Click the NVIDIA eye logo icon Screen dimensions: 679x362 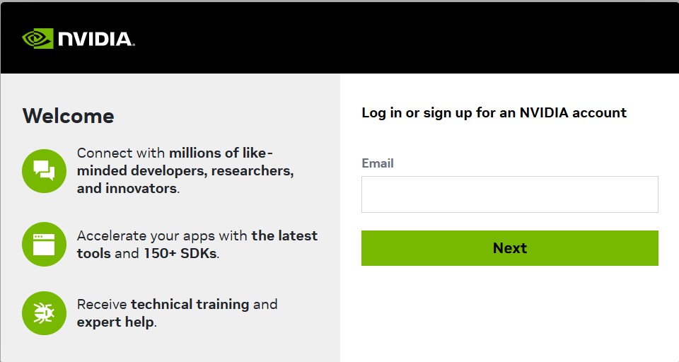(x=37, y=39)
